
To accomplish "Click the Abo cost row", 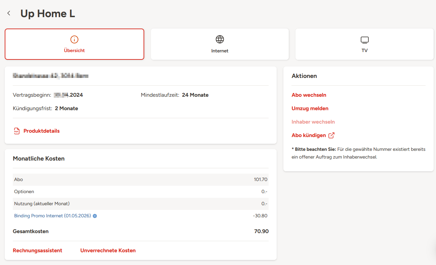I will 141,180.
